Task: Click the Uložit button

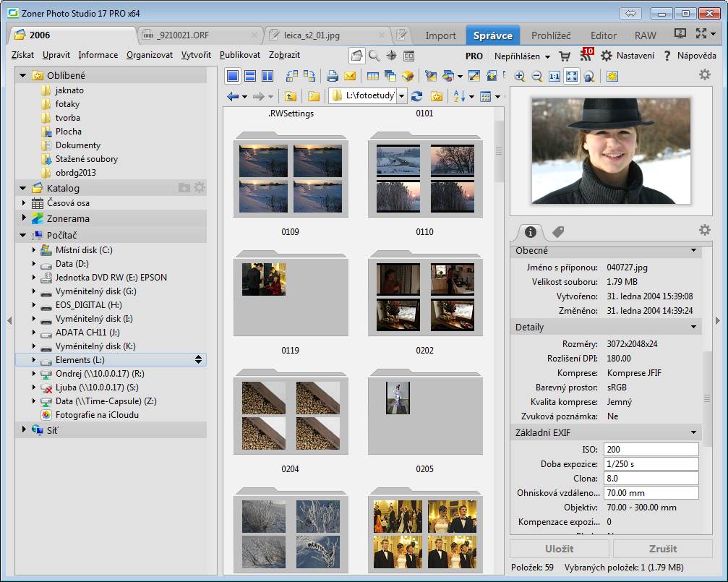Action: (x=559, y=548)
